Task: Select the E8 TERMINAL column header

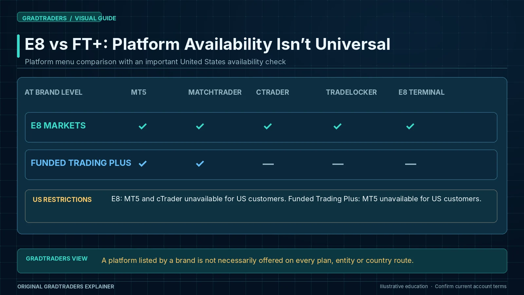Action: pyautogui.click(x=421, y=92)
